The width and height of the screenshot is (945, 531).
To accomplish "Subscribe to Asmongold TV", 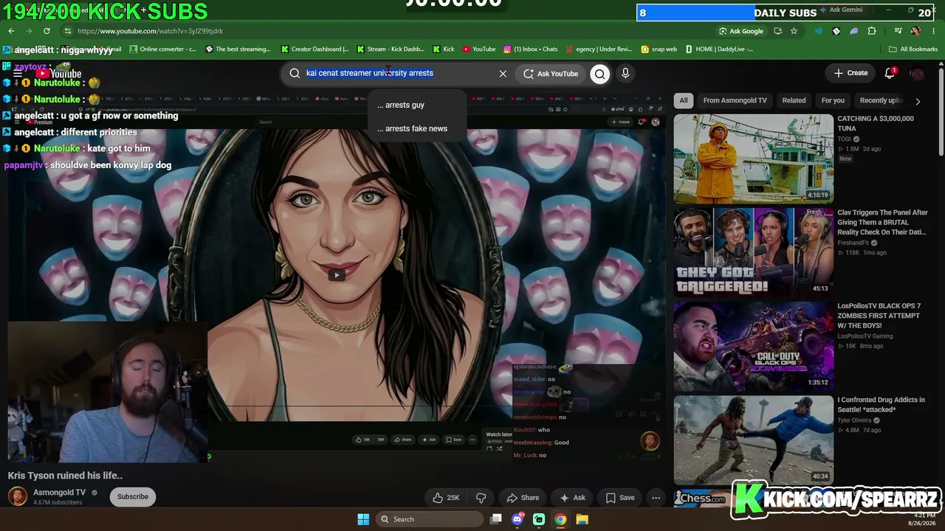I will (x=133, y=497).
